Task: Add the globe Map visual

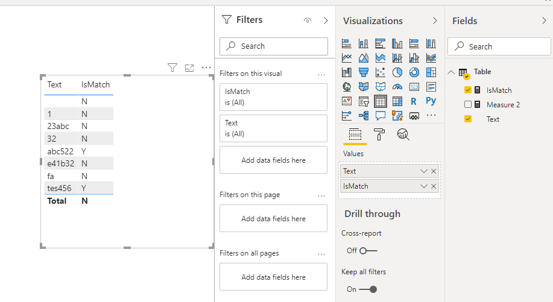Action: [347, 87]
